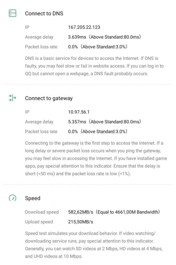This screenshot has width=176, height=265.
Task: Click the download speed value 582,62MB/s
Action: pyautogui.click(x=81, y=212)
